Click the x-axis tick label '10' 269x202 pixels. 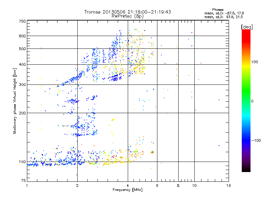tap(194, 186)
